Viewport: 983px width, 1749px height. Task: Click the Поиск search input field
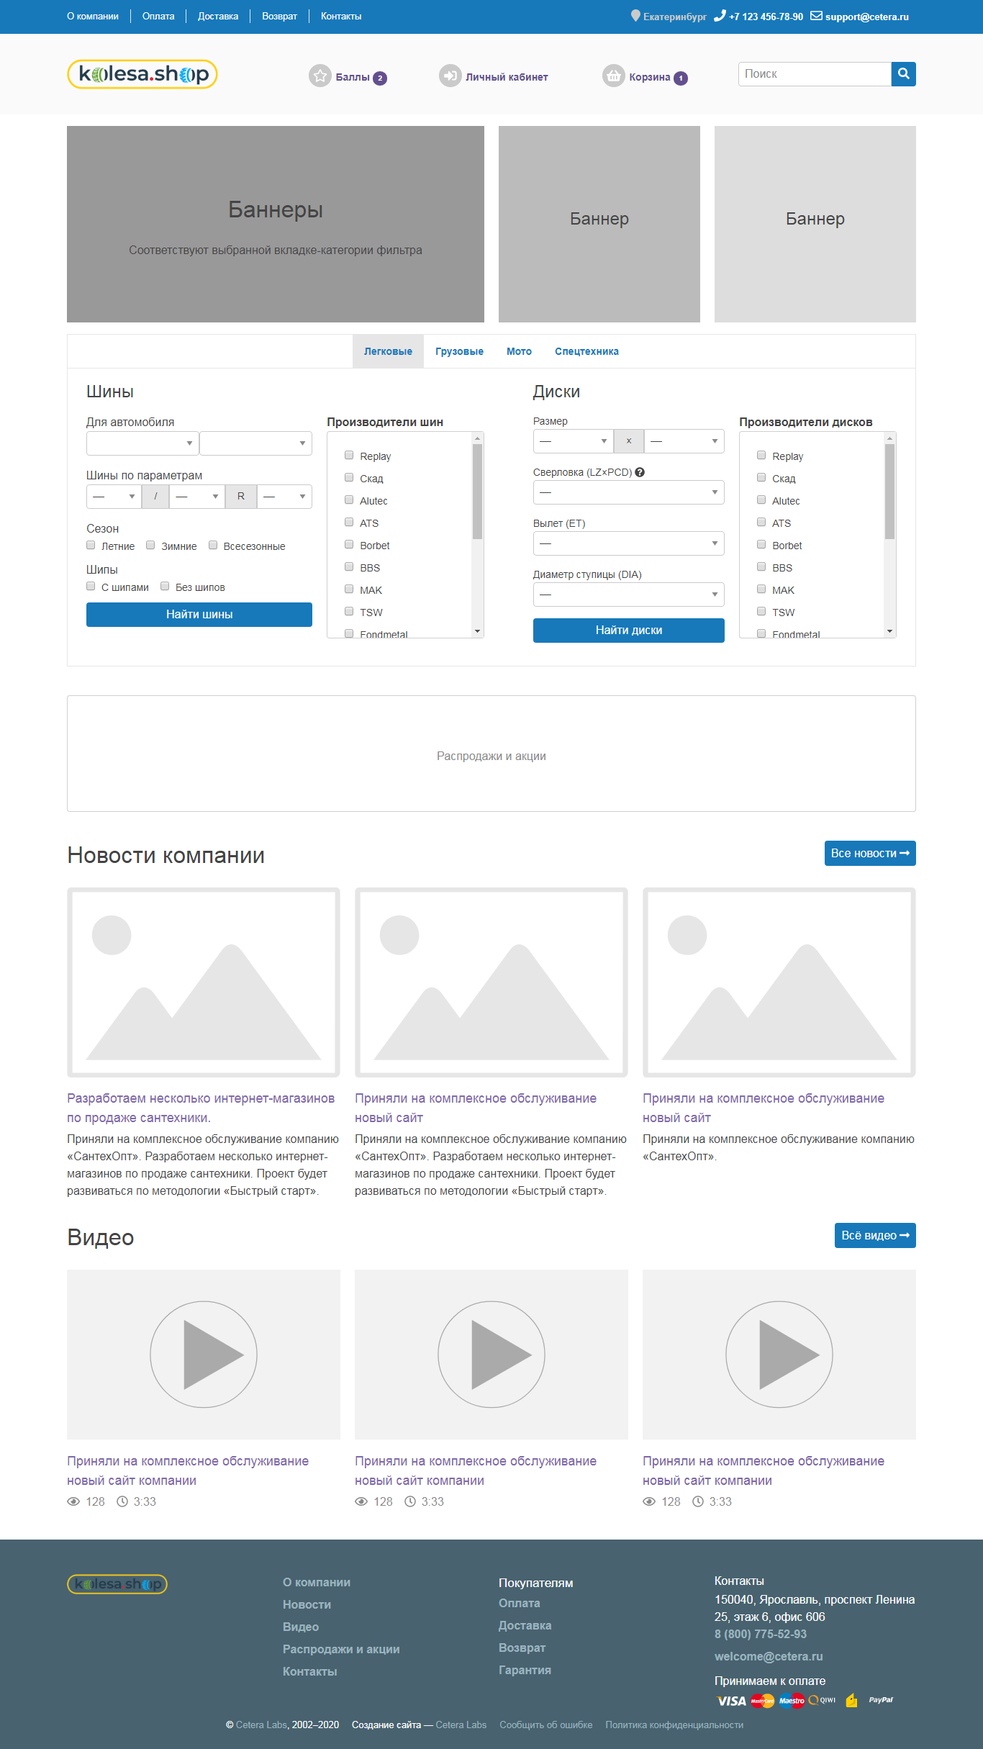click(814, 74)
